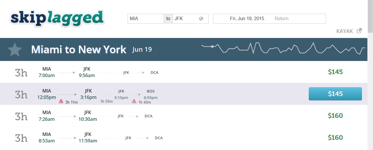Image resolution: width=373 pixels, height=150 pixels.
Task: Open KAYAK comparison link
Action: (x=345, y=31)
